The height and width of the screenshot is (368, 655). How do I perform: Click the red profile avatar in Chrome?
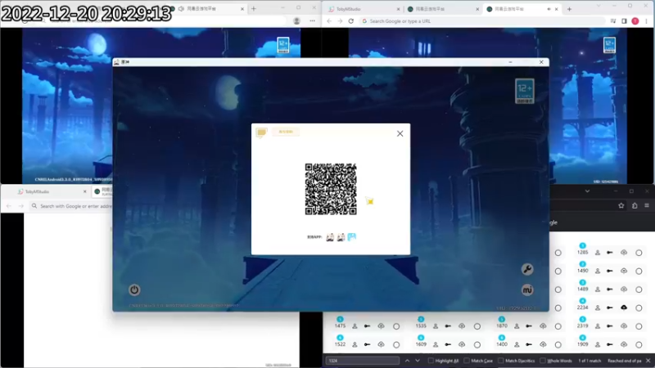[635, 21]
